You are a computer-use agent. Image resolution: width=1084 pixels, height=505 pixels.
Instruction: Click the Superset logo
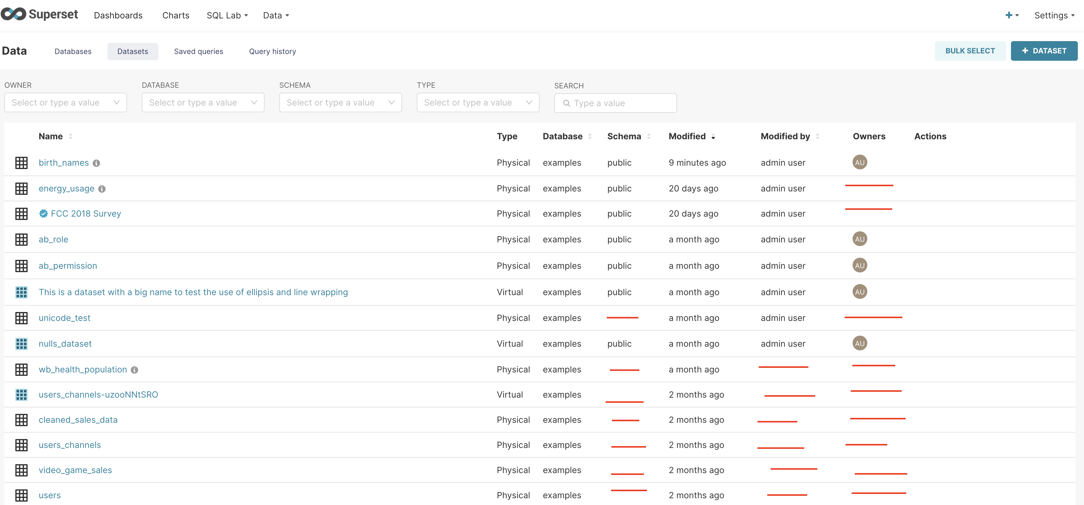point(40,14)
